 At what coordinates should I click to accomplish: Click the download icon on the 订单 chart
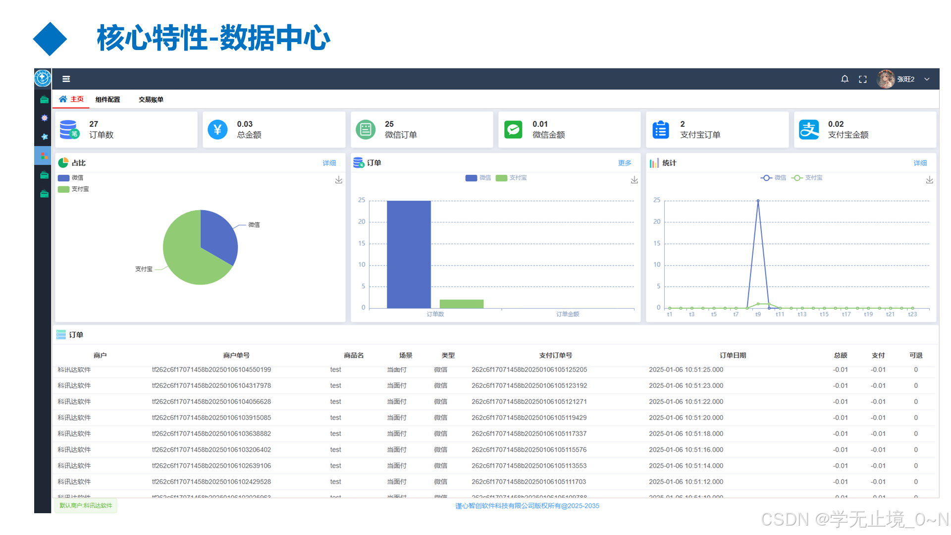pos(634,180)
